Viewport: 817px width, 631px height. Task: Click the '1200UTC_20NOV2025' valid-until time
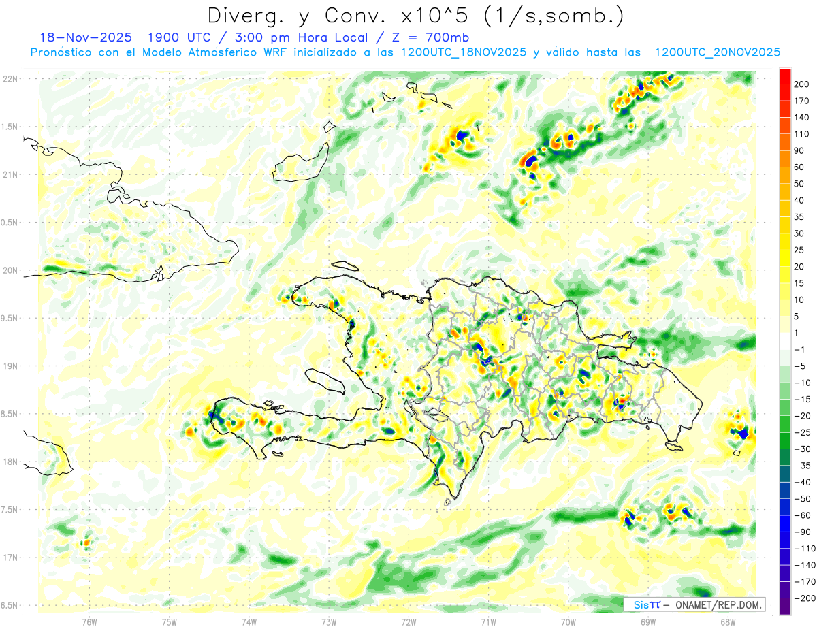(x=716, y=52)
